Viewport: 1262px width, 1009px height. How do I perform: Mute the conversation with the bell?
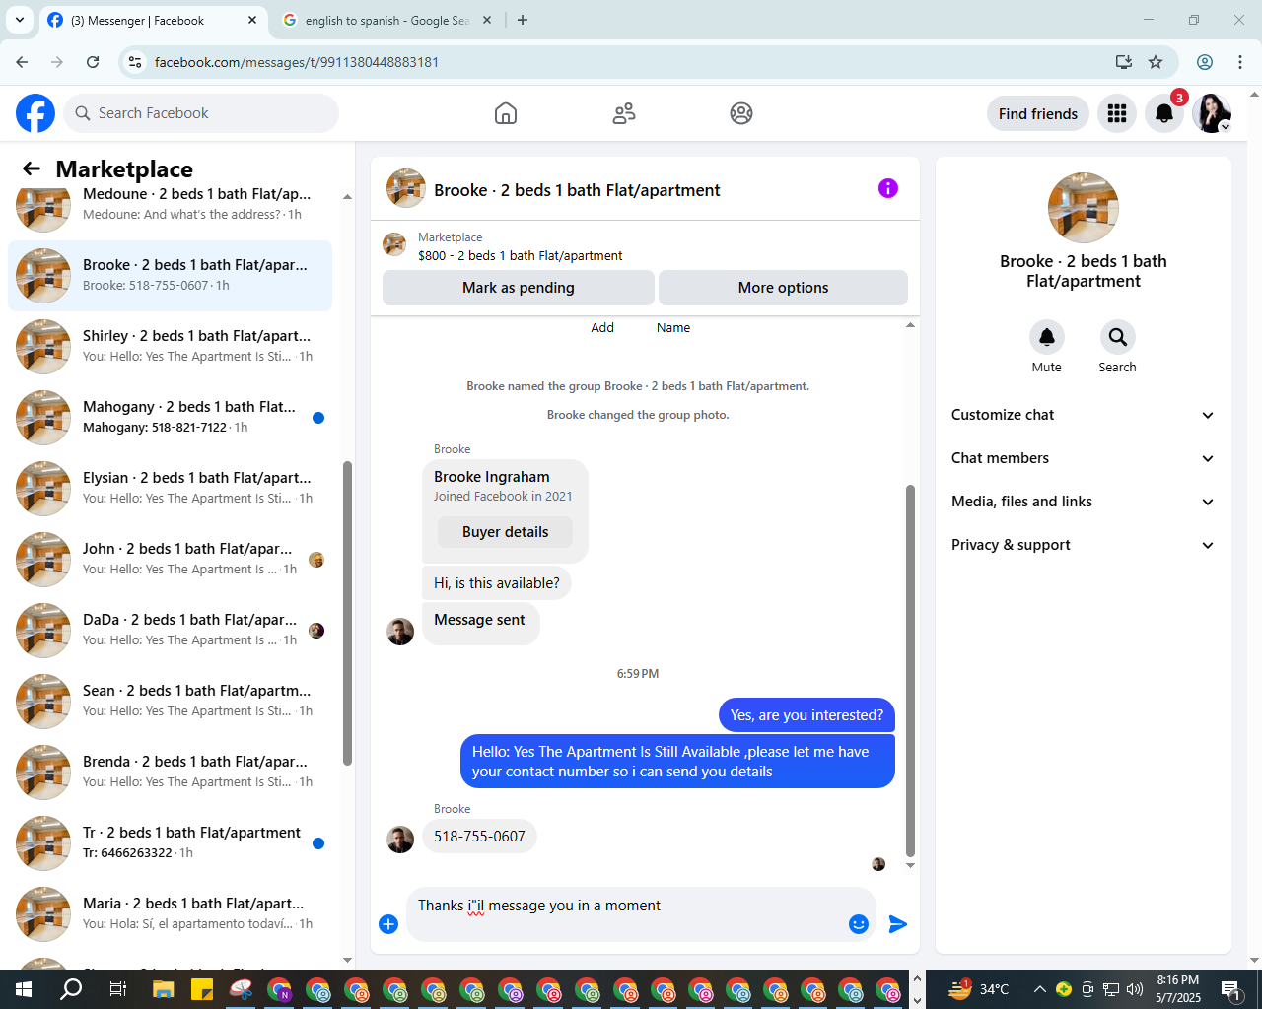1047,337
